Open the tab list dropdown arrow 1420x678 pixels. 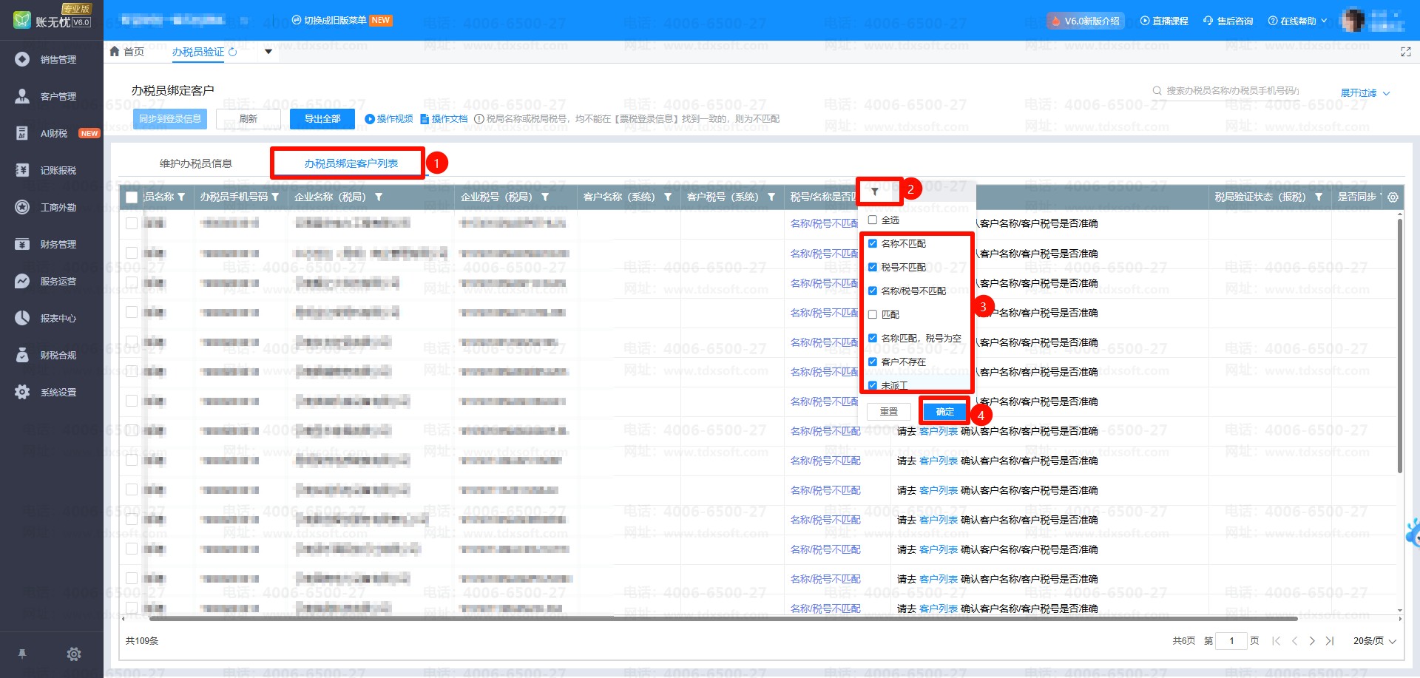click(x=268, y=52)
